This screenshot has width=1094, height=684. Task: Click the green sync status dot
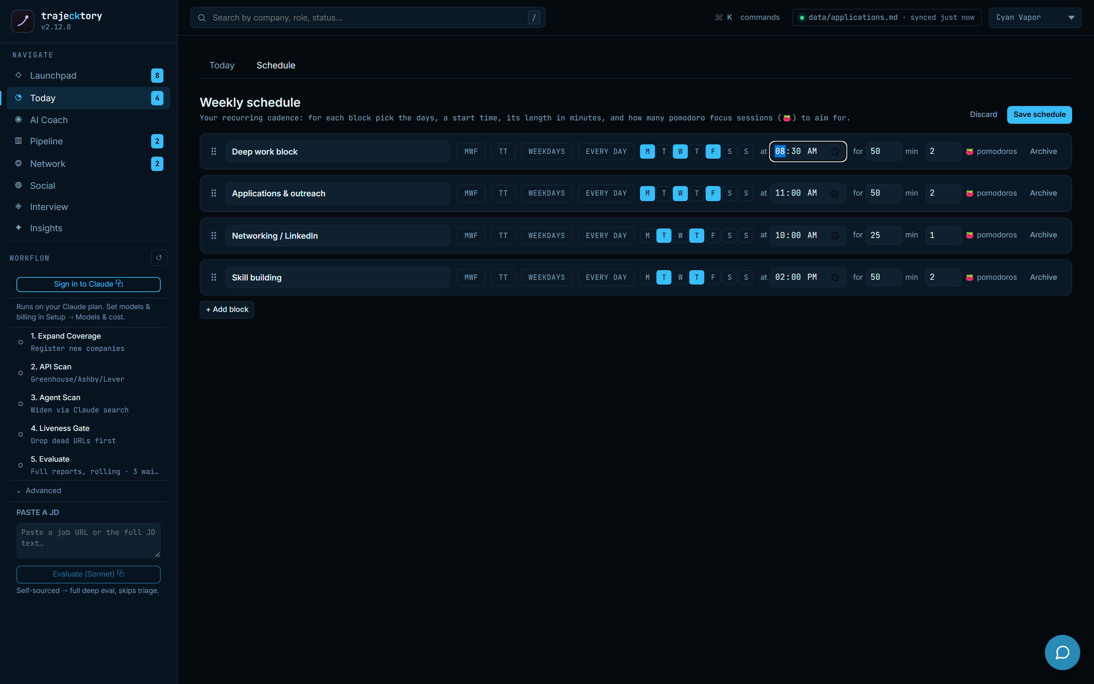[x=802, y=18]
